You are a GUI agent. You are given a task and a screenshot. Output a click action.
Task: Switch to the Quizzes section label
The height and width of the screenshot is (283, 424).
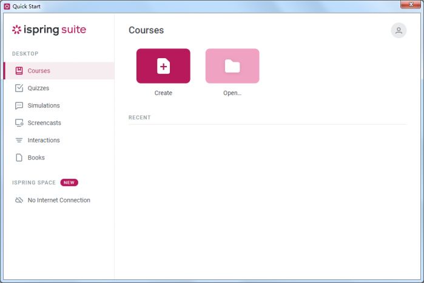(x=38, y=88)
